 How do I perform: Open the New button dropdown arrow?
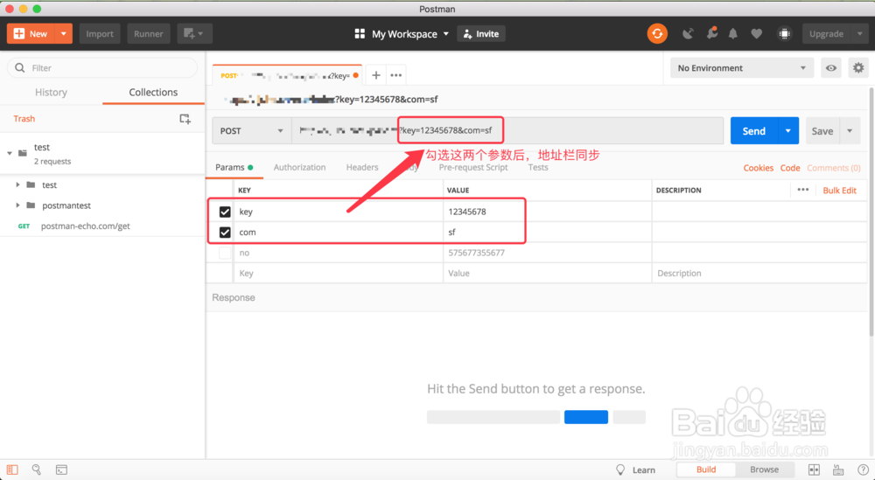pyautogui.click(x=64, y=34)
